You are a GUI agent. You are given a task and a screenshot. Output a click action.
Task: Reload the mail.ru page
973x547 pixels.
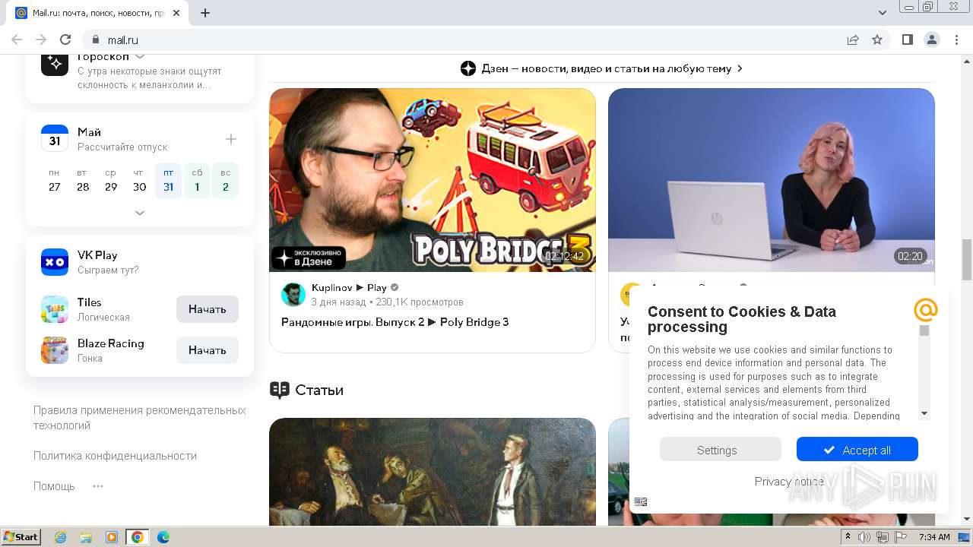[65, 40]
